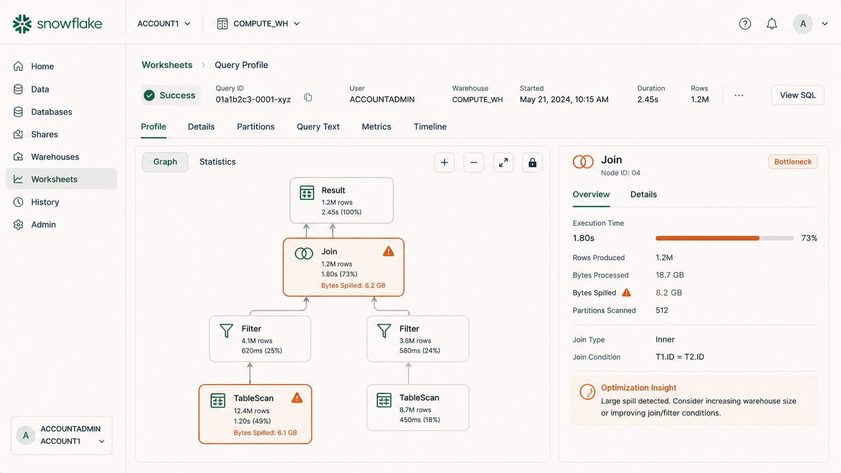Click the funnel icon of the 3.6M rows Filter

click(384, 330)
